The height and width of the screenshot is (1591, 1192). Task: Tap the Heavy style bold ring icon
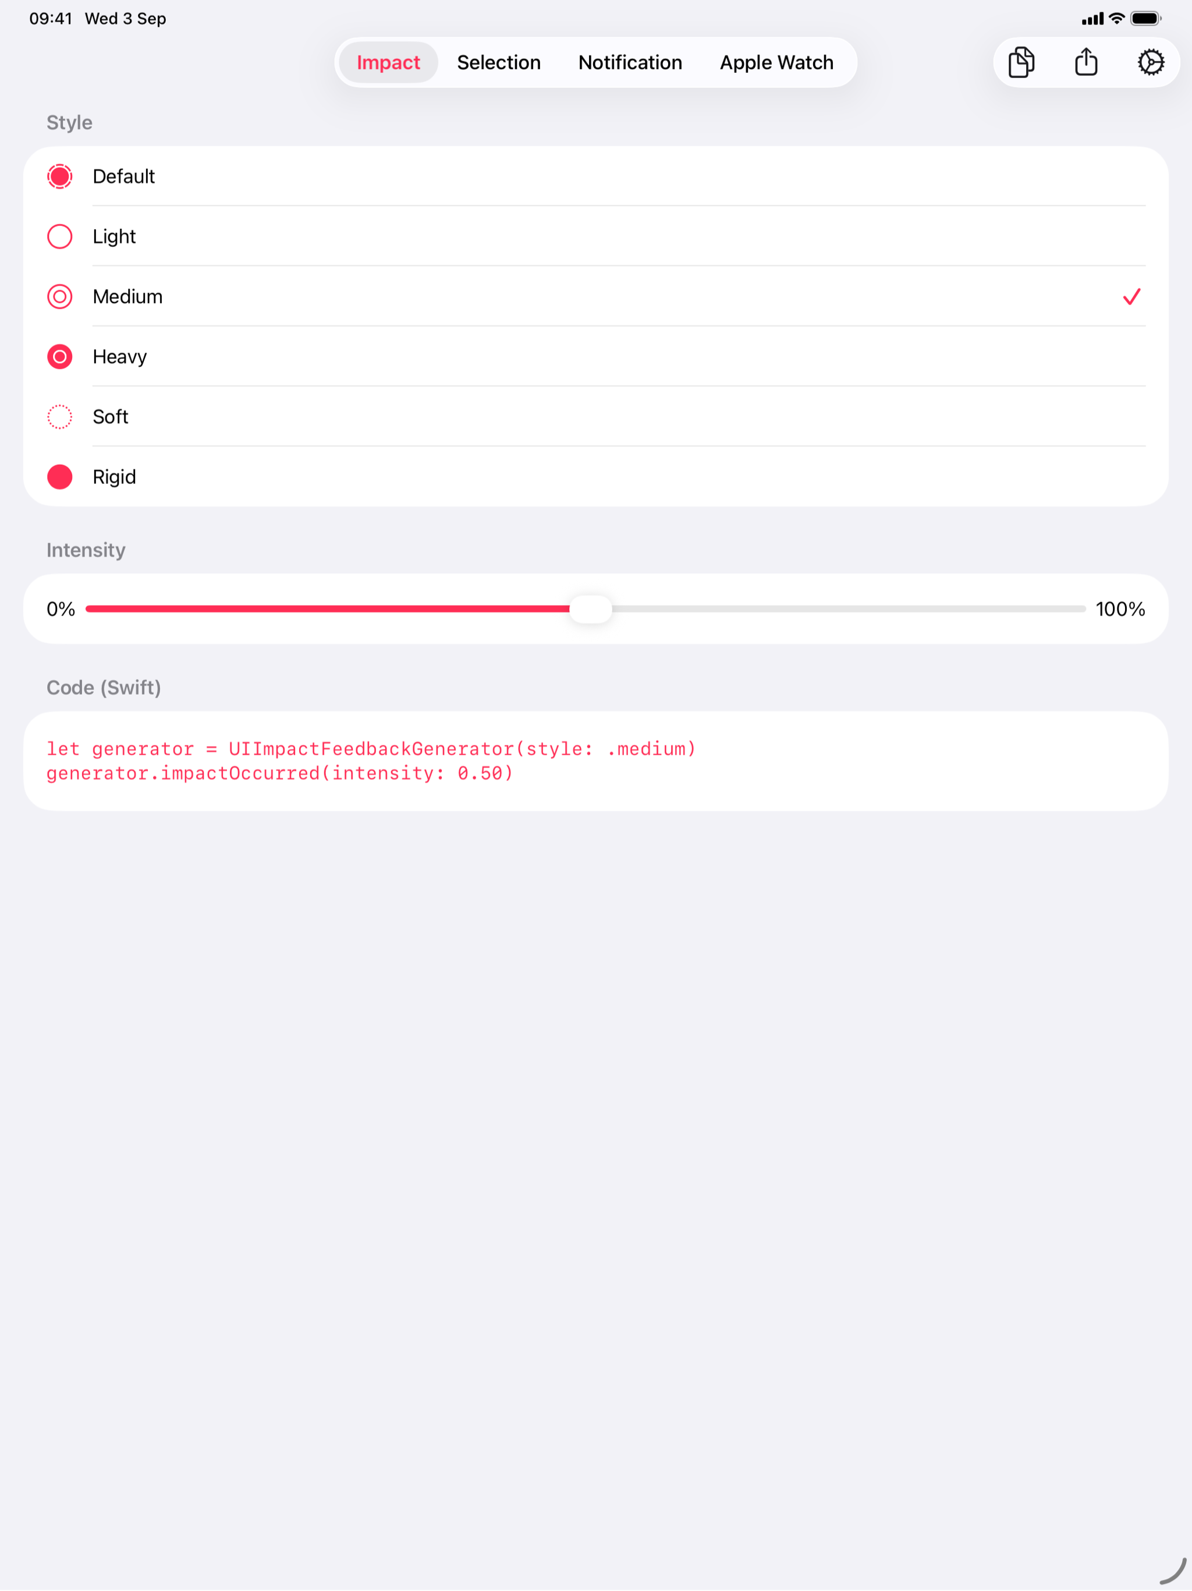(x=60, y=357)
